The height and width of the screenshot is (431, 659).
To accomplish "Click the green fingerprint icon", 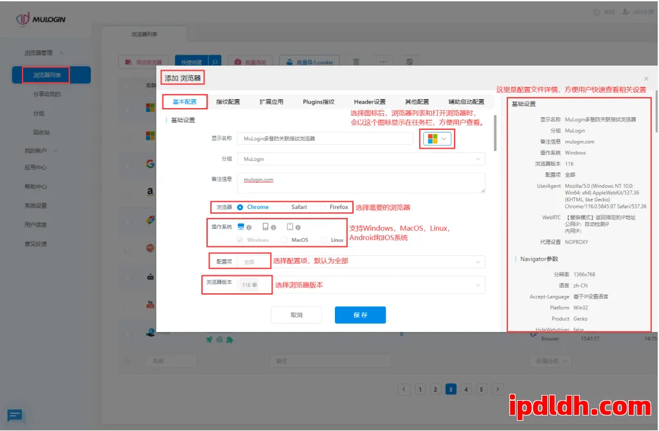I will 219,340.
